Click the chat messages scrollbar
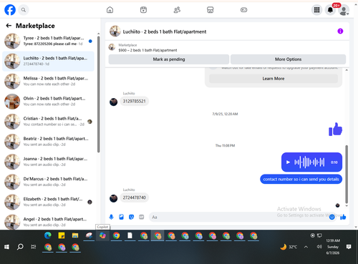Image resolution: width=358 pixels, height=264 pixels. click(x=347, y=174)
